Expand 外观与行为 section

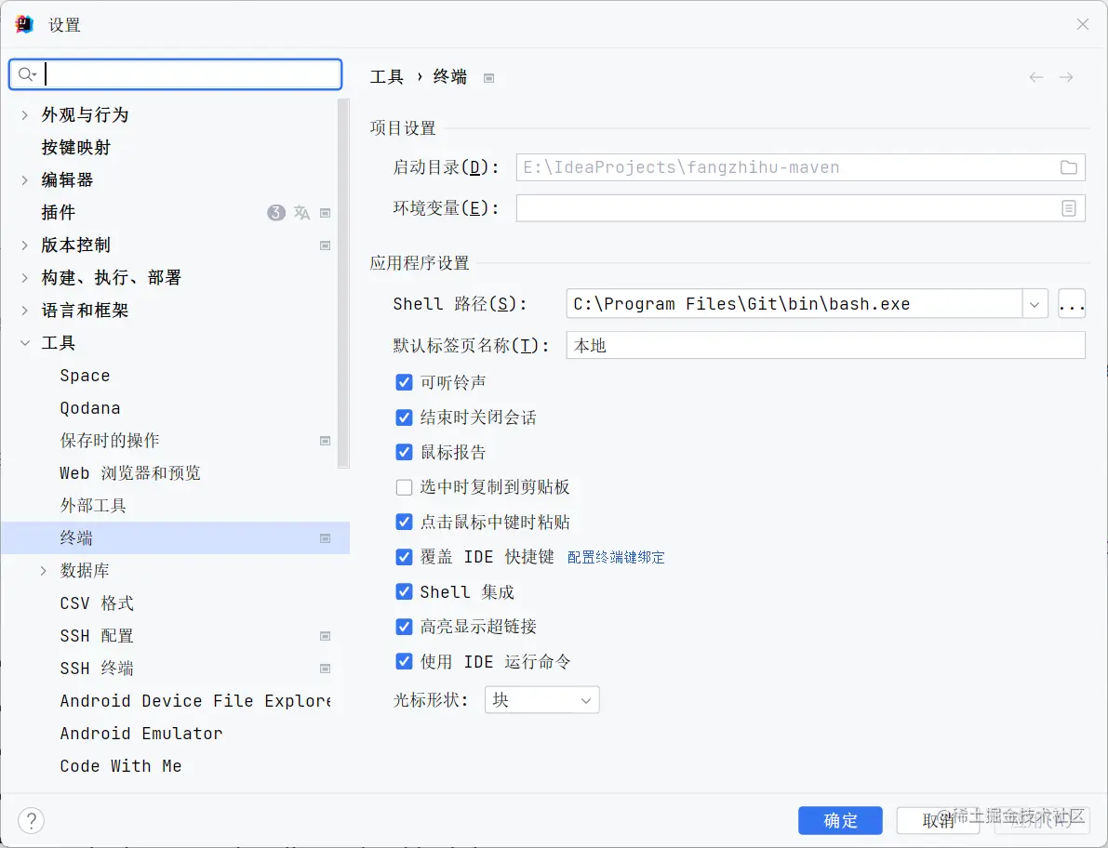pyautogui.click(x=25, y=115)
